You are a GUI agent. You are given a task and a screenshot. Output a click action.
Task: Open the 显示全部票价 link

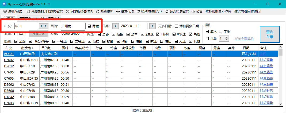[244, 39]
